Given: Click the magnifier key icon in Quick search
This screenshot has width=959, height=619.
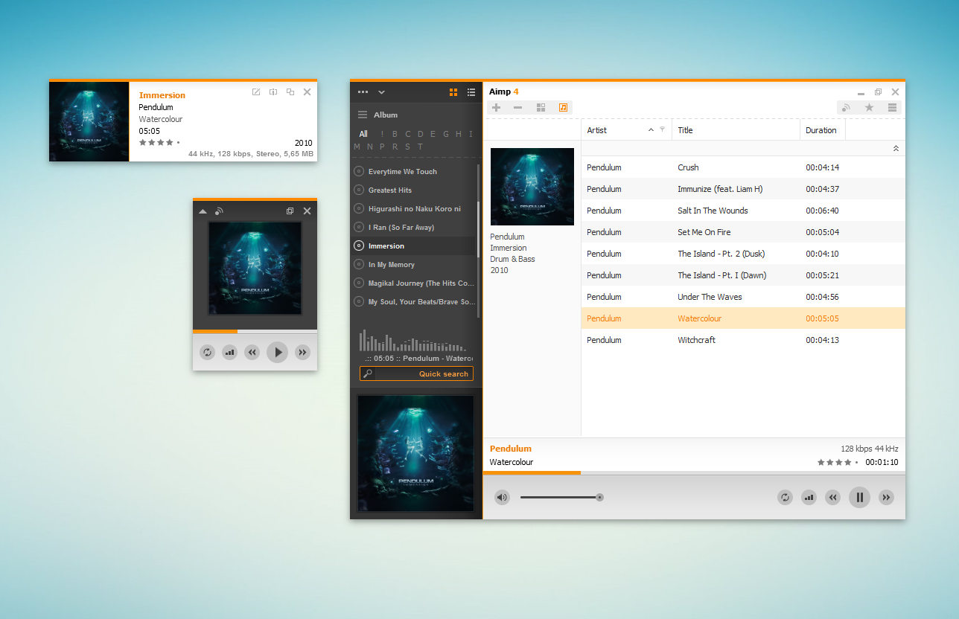Looking at the screenshot, I should 368,373.
